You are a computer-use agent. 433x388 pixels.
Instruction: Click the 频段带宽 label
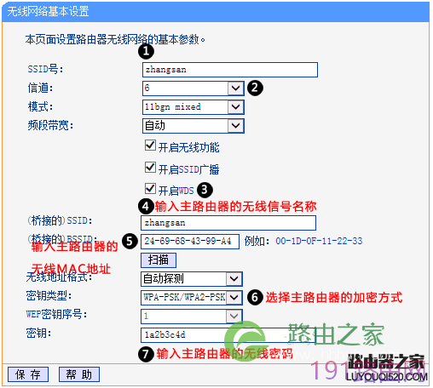pyautogui.click(x=50, y=125)
